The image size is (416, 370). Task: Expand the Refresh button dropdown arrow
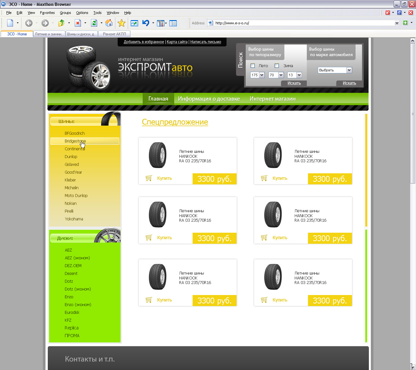(101, 23)
